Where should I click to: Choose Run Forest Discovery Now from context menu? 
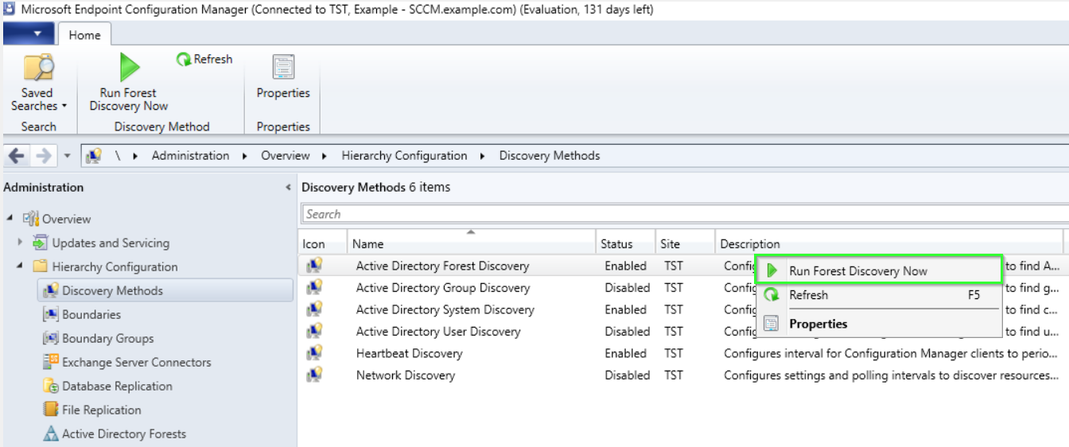(x=857, y=271)
